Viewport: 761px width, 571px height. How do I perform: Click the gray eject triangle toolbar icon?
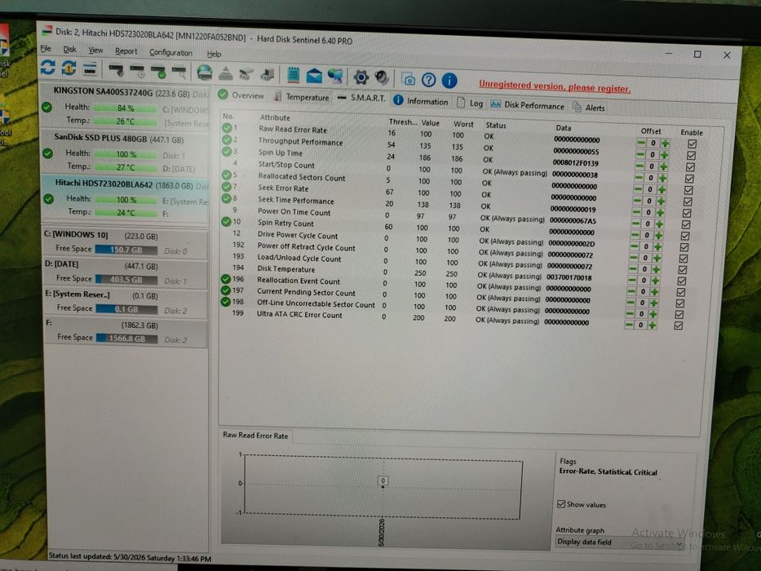[x=225, y=73]
